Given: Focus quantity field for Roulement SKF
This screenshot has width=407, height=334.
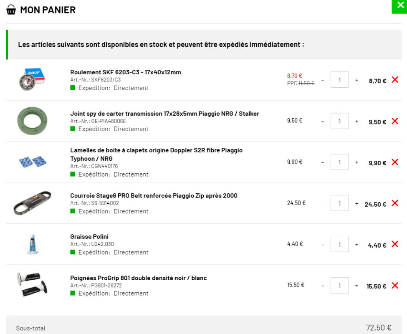Looking at the screenshot, I should [339, 80].
